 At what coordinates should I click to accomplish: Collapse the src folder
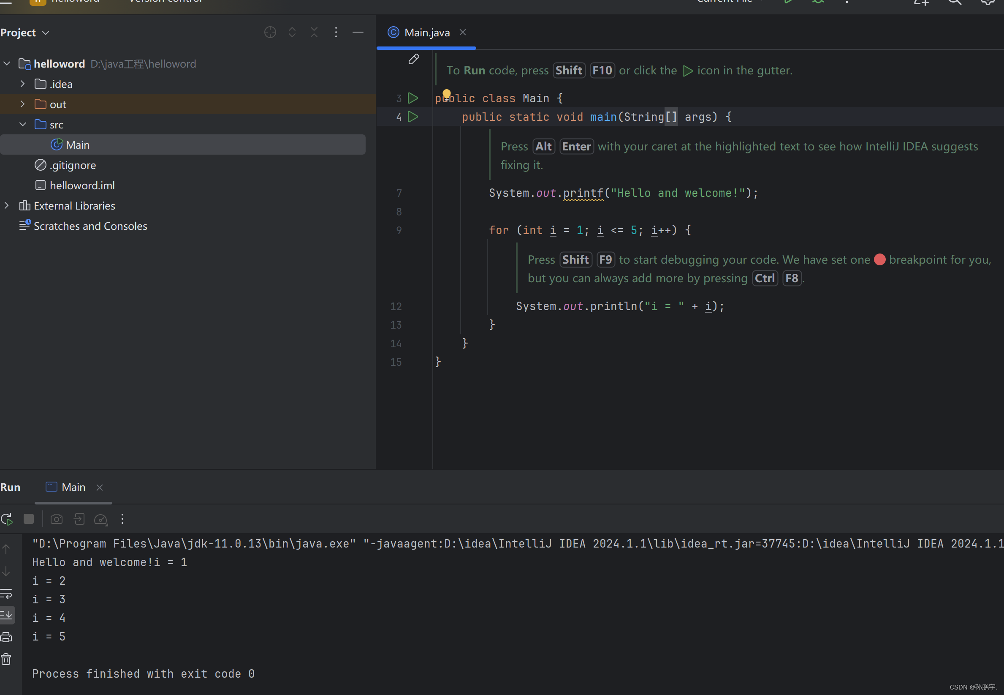pos(23,124)
